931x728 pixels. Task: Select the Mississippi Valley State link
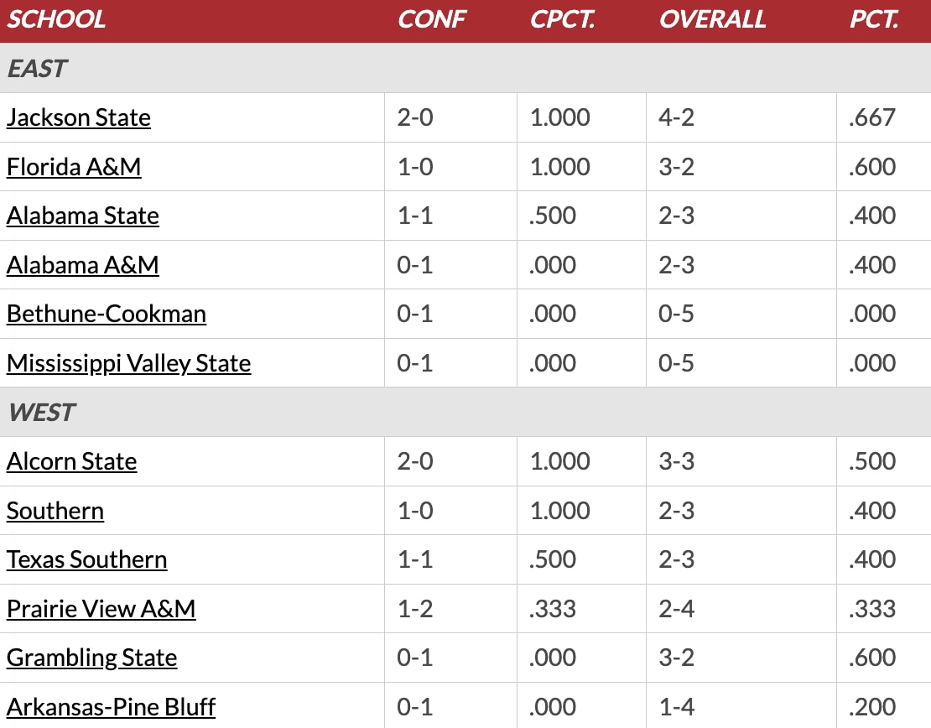tap(129, 363)
